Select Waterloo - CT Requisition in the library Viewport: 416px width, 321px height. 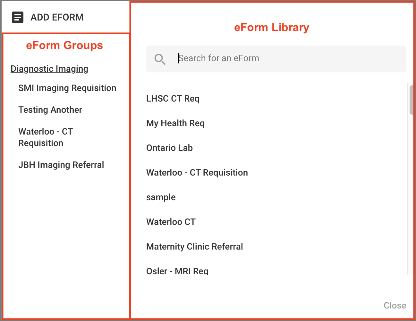pyautogui.click(x=197, y=172)
